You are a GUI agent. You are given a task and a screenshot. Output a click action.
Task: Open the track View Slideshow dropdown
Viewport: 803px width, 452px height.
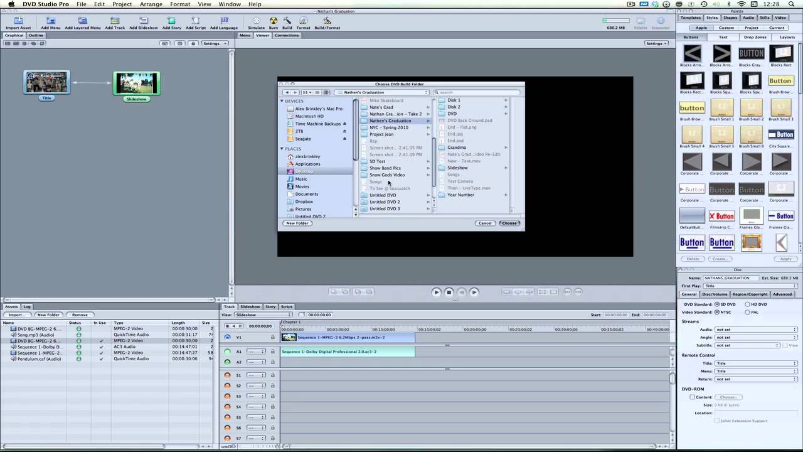point(263,315)
